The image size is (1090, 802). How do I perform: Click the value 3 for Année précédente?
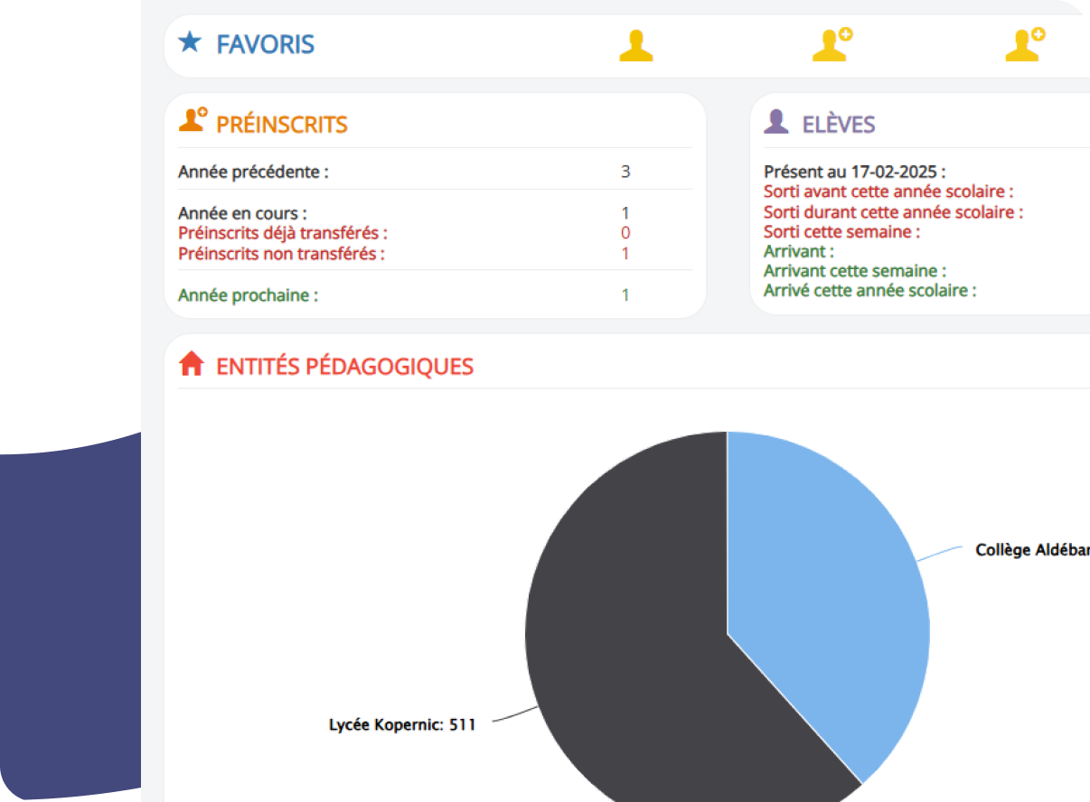point(625,172)
